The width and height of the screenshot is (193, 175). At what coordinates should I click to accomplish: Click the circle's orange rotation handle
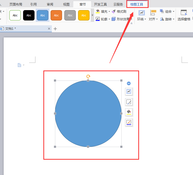(x=88, y=77)
